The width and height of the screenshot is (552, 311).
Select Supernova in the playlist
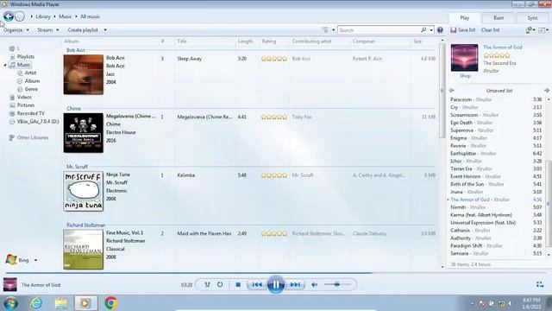[496, 130]
